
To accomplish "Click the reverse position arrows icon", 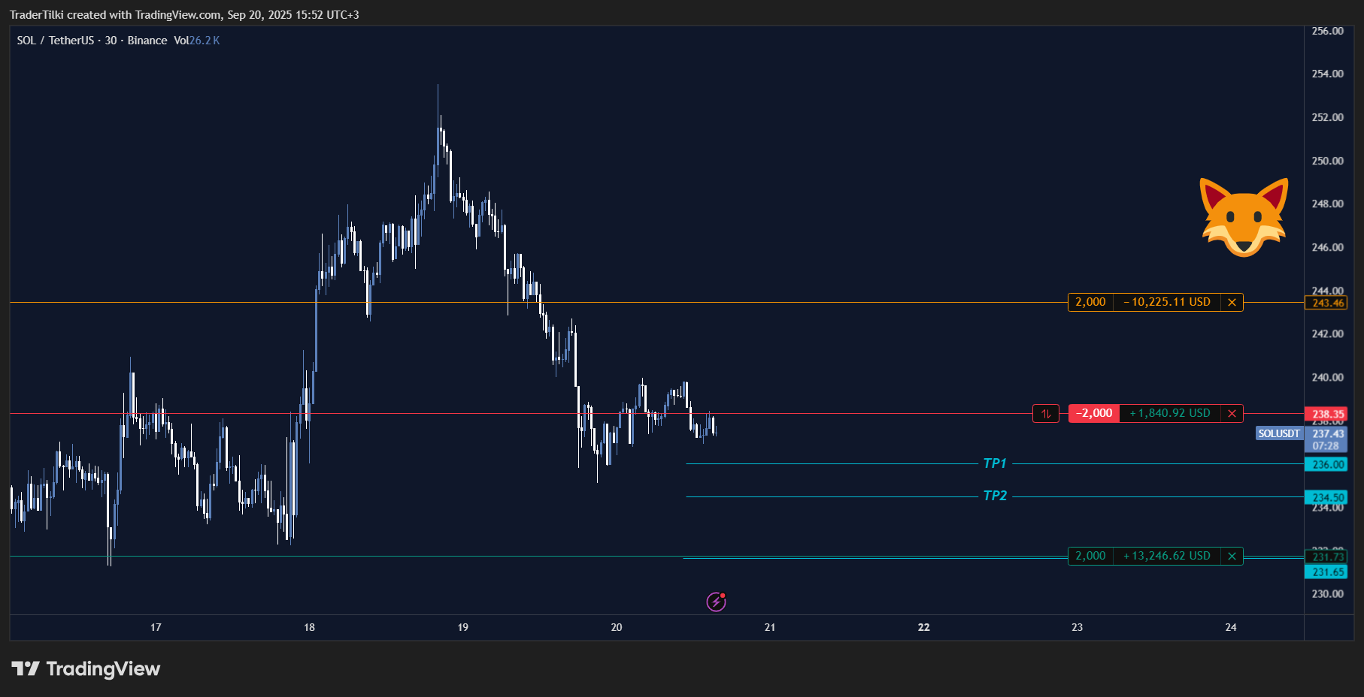I will coord(1045,414).
